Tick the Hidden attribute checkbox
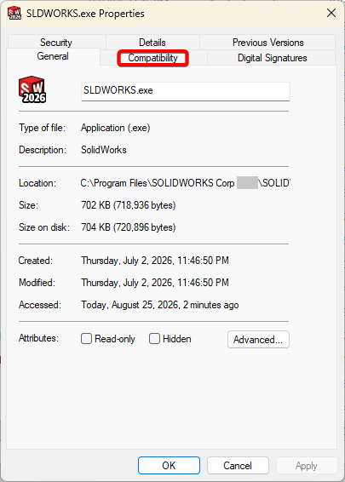The image size is (345, 482). pos(154,339)
